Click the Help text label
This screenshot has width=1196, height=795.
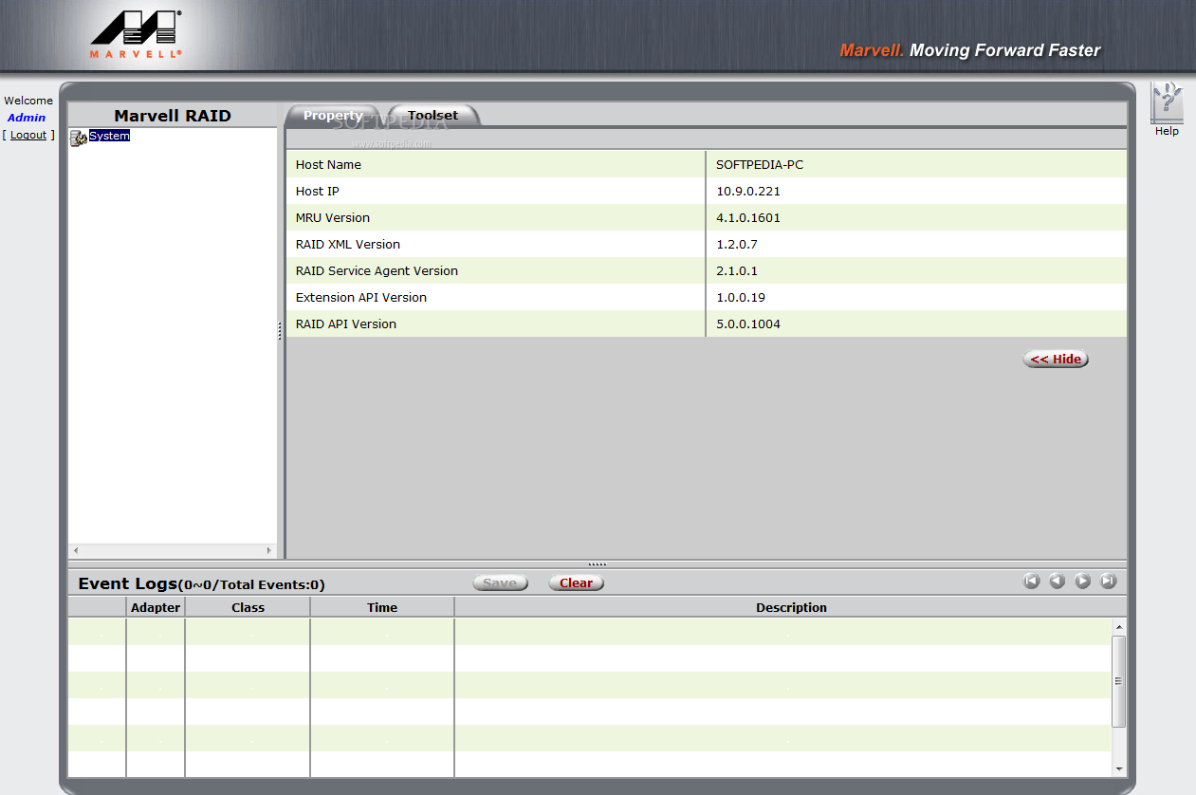[1167, 131]
